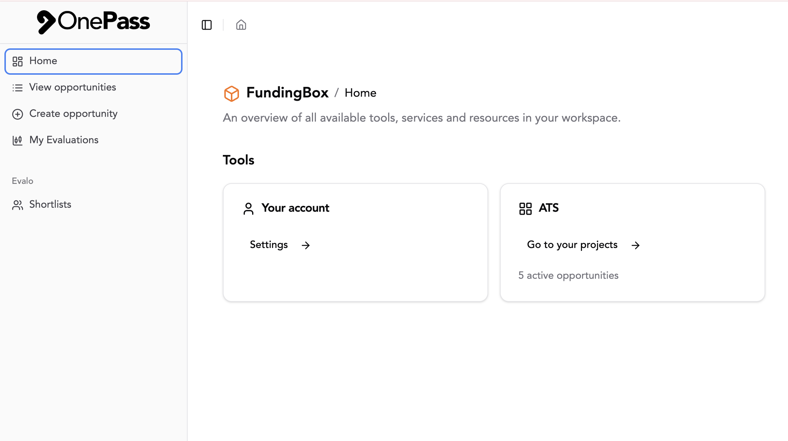The height and width of the screenshot is (441, 788).
Task: Open Shortlists under Evalo
Action: coord(93,205)
